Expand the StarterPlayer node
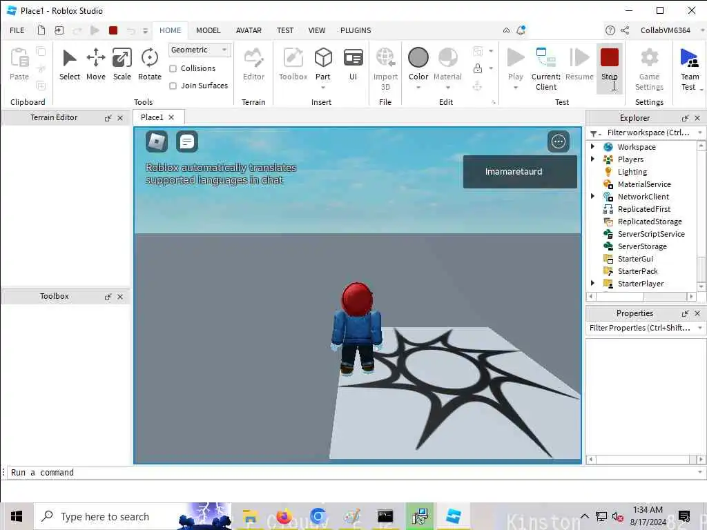 click(592, 283)
